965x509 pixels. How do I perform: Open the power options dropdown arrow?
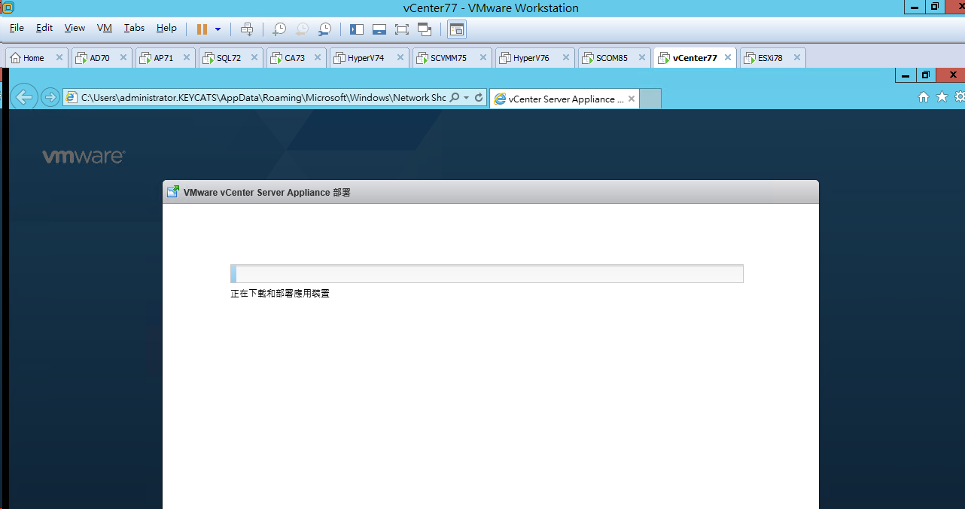[x=218, y=29]
